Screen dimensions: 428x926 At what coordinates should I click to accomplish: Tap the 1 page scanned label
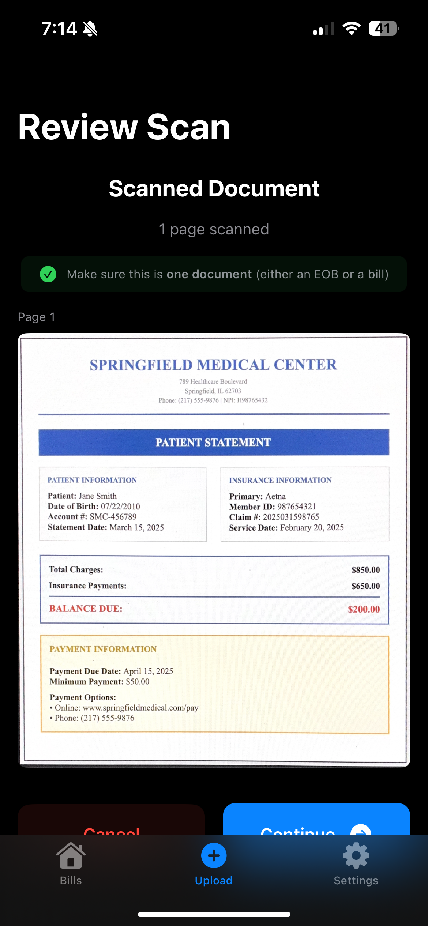214,229
